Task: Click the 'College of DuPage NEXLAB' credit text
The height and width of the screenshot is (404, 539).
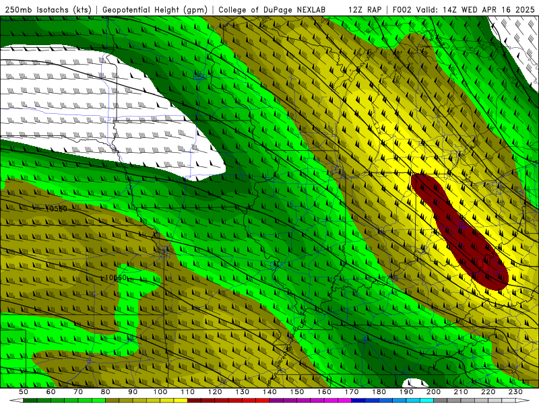Action: 272,9
